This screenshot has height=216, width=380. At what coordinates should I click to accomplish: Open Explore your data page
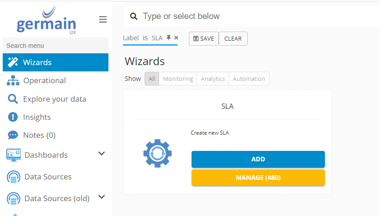click(54, 99)
